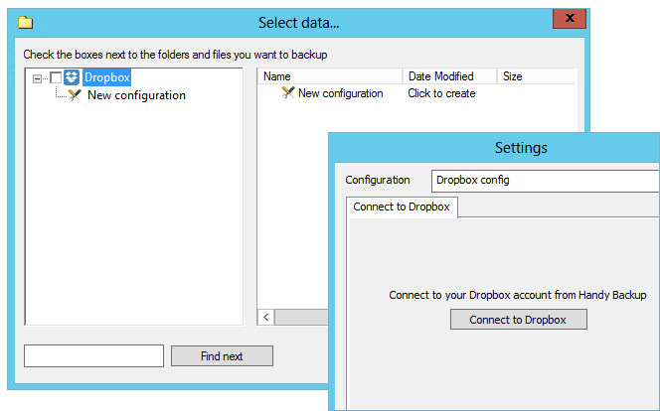Close the Select data window
Screen dimensions: 660x411
pos(570,18)
